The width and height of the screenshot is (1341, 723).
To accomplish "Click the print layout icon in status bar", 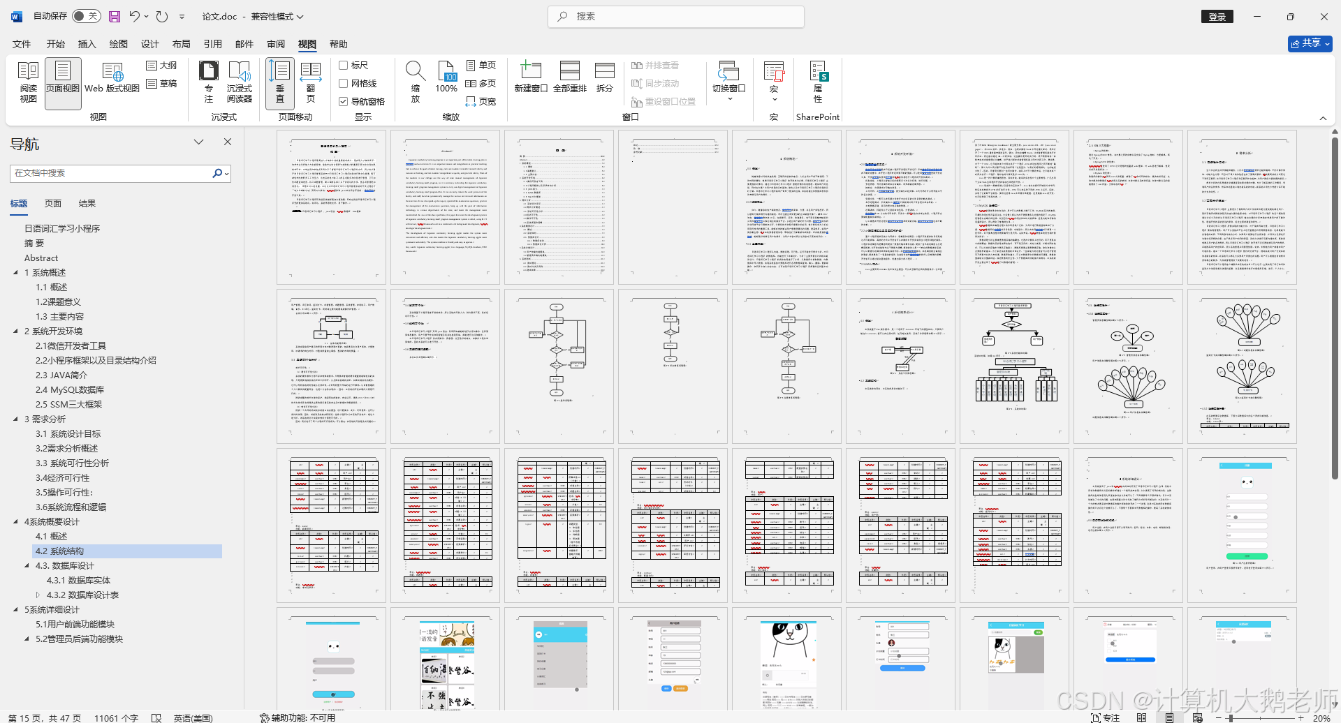I will pos(1169,717).
